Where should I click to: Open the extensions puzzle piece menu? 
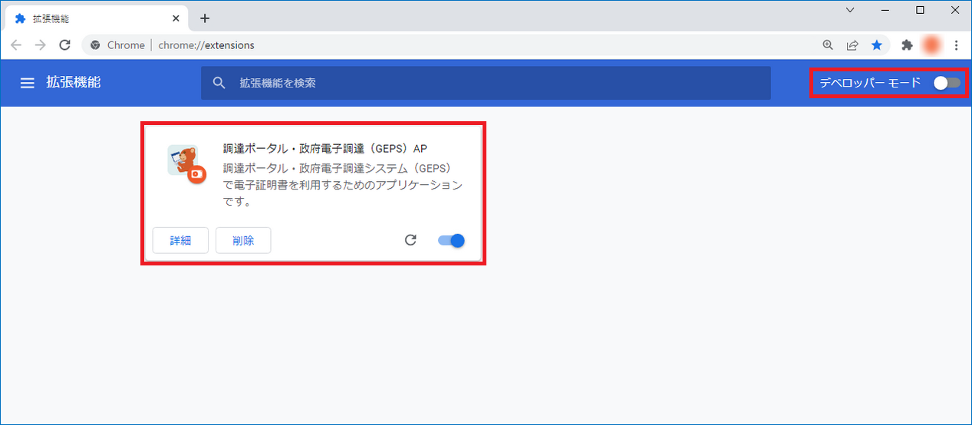pyautogui.click(x=907, y=45)
